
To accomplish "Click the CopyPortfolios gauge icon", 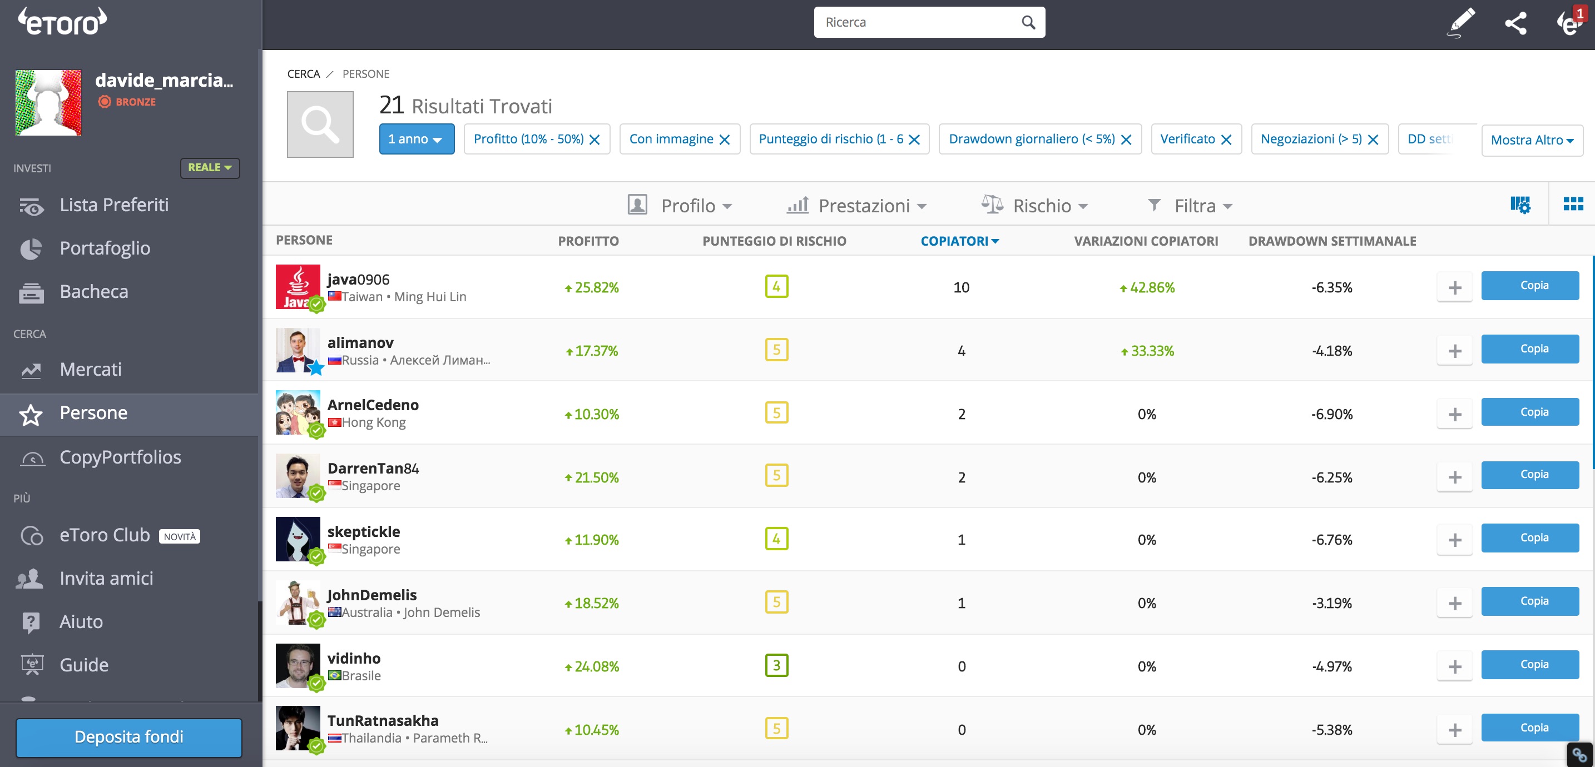I will (x=32, y=458).
